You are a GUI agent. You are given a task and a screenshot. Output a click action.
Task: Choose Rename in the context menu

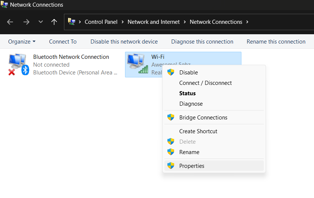pyautogui.click(x=214, y=152)
